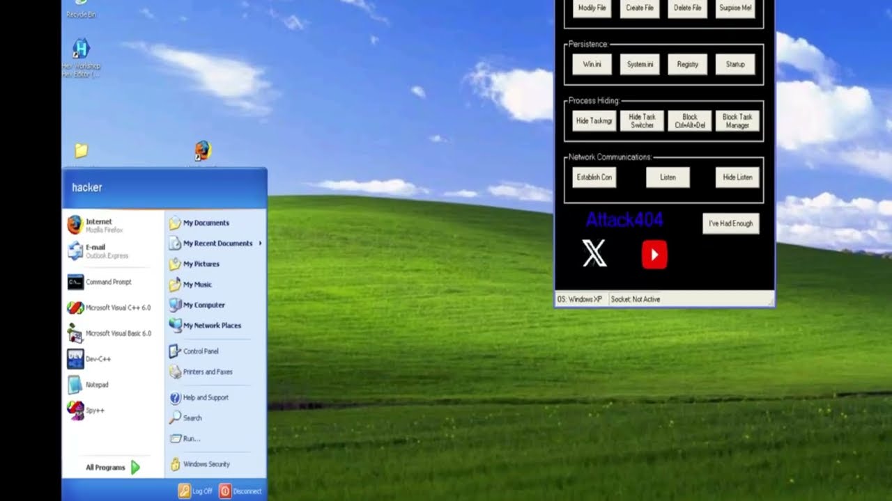The width and height of the screenshot is (892, 501).
Task: Click the red YouTube play icon
Action: tap(654, 255)
